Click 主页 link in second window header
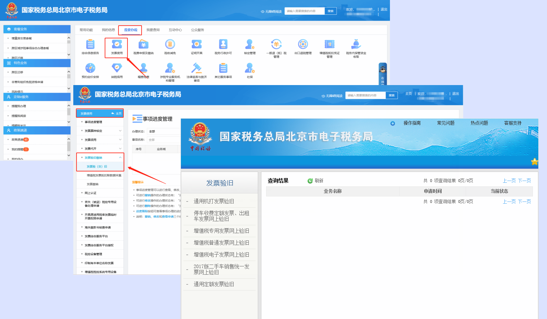The width and height of the screenshot is (547, 319). coord(408,94)
